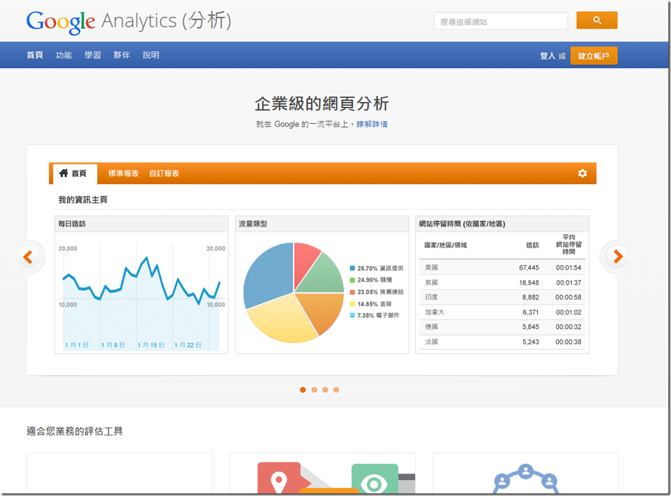
Task: Click visits value 18,948
Action: [x=529, y=283]
